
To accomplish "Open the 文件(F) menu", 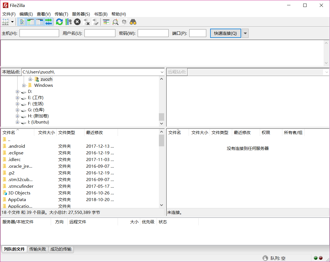I will point(9,14).
